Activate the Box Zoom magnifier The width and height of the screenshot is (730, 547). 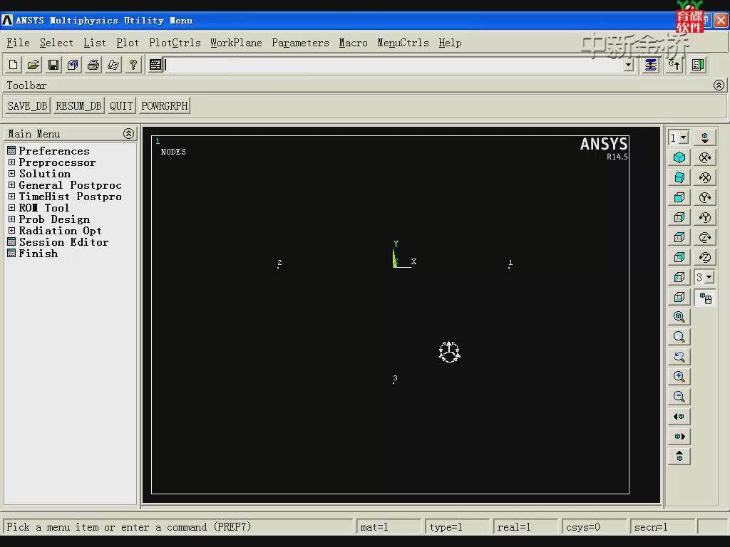tap(679, 337)
